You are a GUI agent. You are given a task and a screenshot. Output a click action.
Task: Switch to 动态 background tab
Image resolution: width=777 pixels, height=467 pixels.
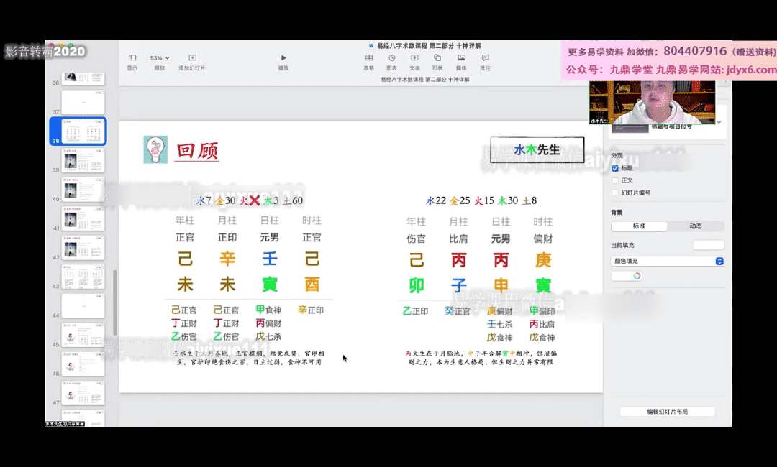click(x=695, y=226)
